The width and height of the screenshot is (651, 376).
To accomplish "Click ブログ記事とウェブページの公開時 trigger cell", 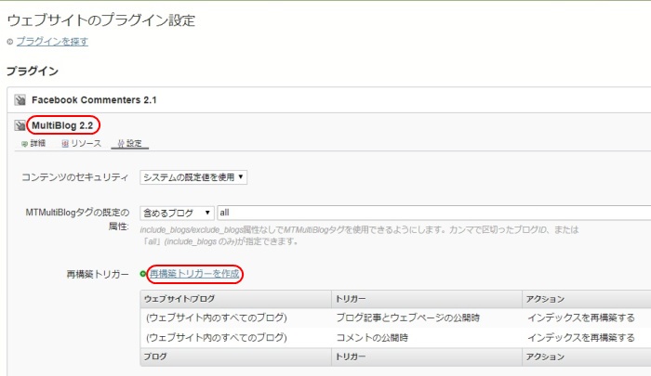I will pos(407,318).
